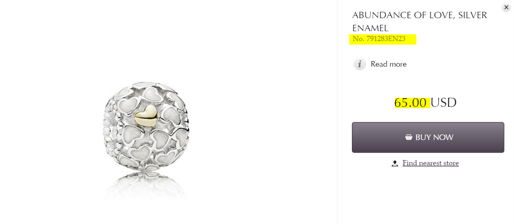Select product number No. 791283EN23
The image size is (514, 224).
pyautogui.click(x=379, y=39)
